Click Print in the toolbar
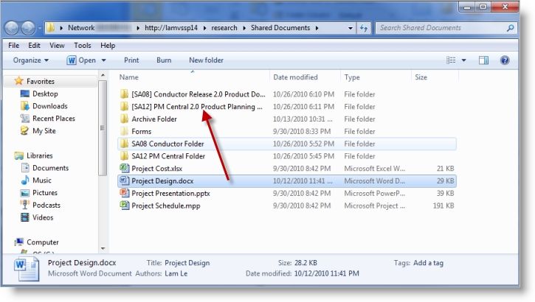 pyautogui.click(x=131, y=60)
